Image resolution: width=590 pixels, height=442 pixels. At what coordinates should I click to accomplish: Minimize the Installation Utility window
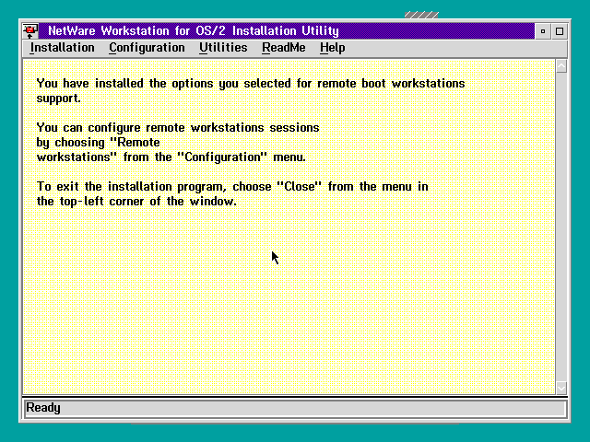coord(543,31)
